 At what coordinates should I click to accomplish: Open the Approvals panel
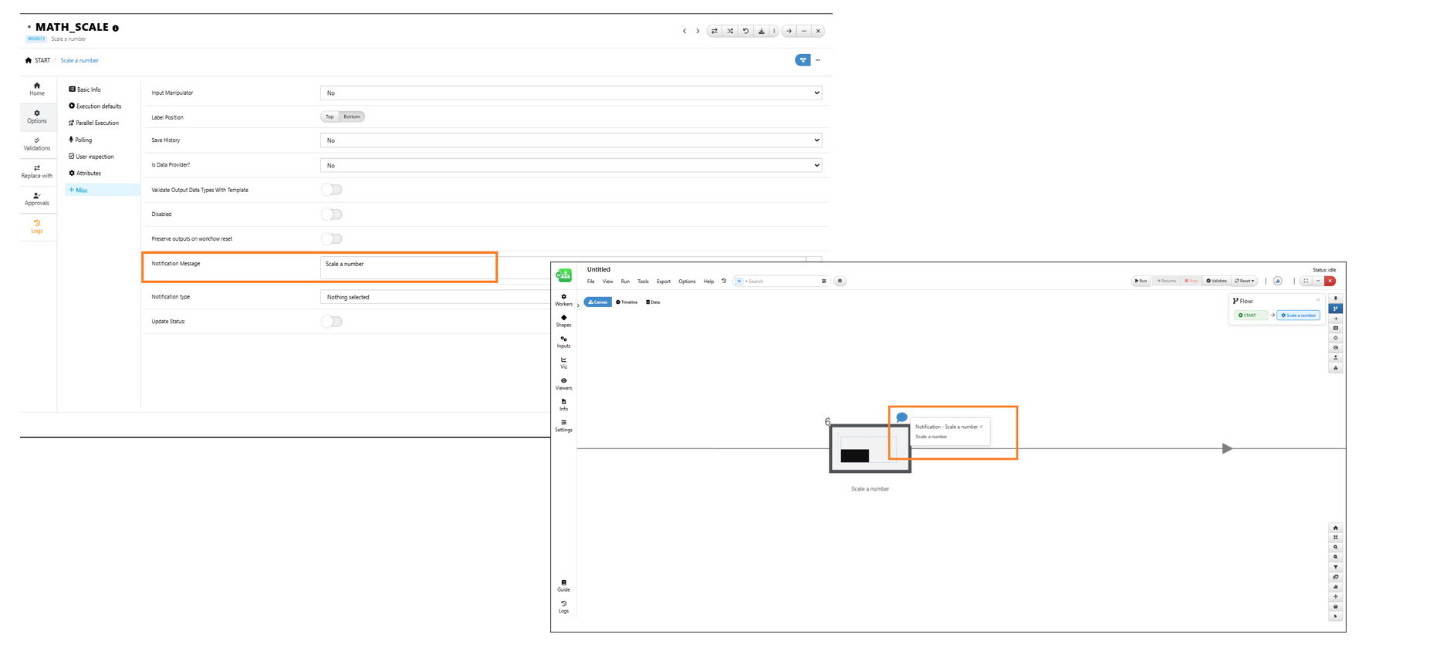pyautogui.click(x=36, y=199)
